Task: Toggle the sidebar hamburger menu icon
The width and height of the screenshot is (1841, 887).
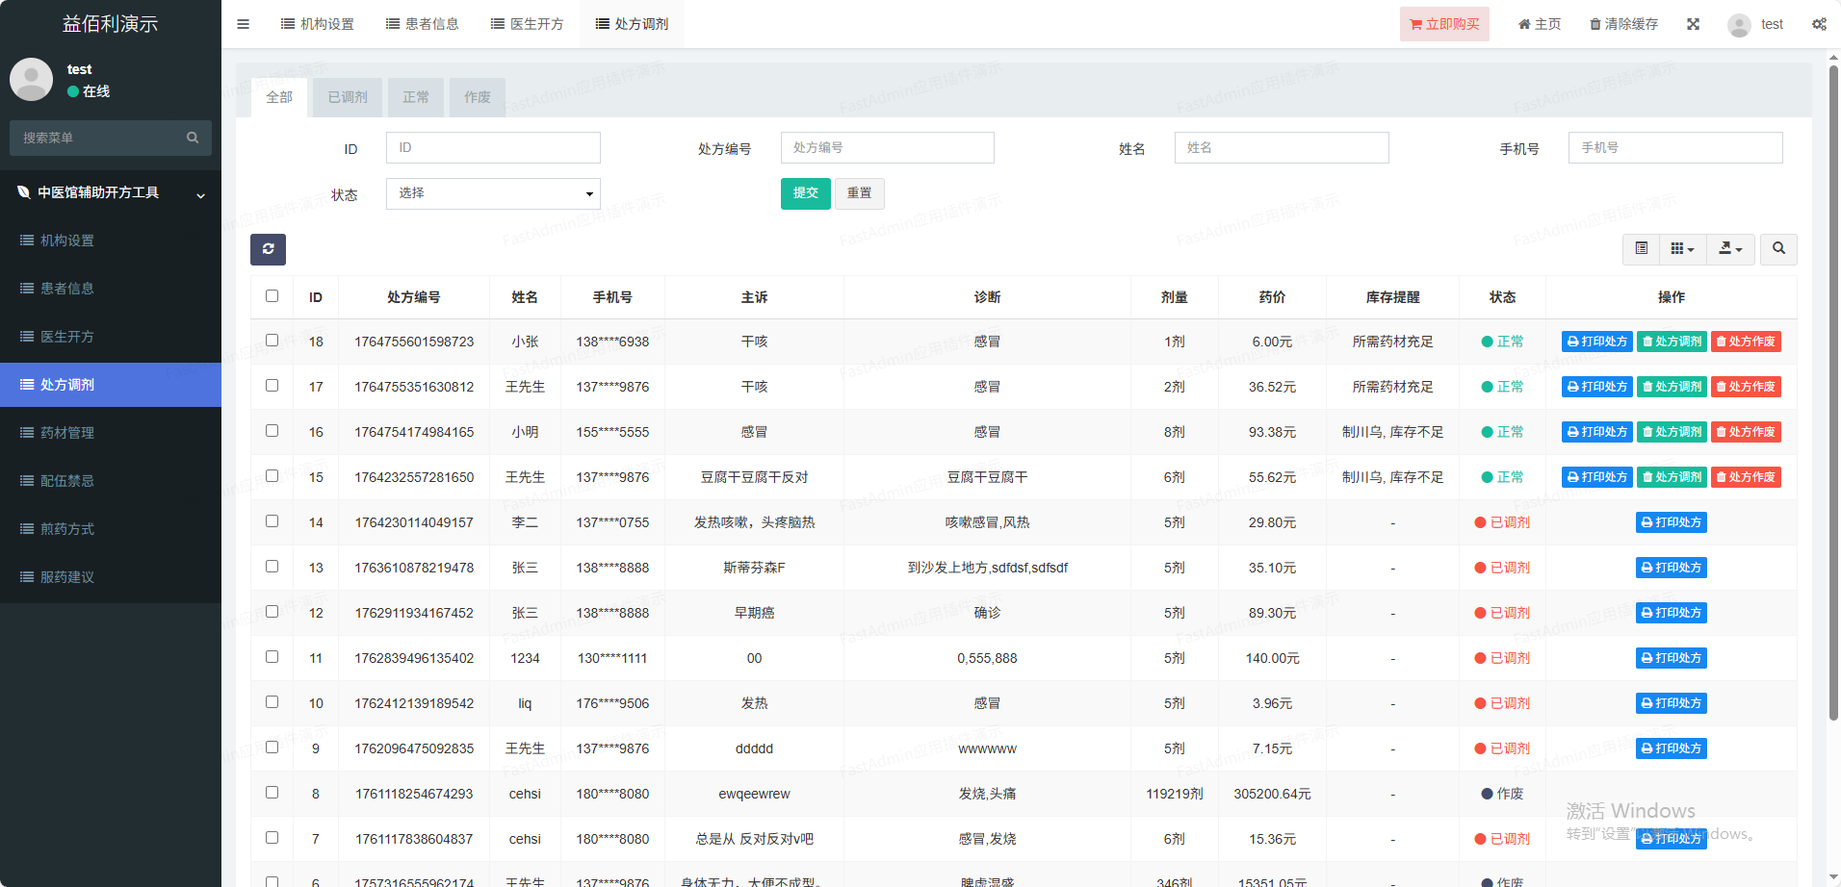Action: pos(243,24)
